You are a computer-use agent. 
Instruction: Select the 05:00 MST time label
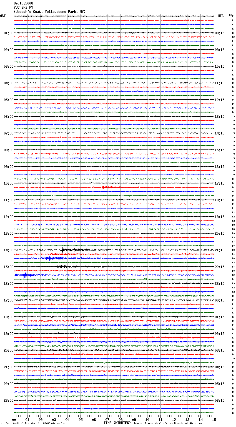[x=9, y=100]
